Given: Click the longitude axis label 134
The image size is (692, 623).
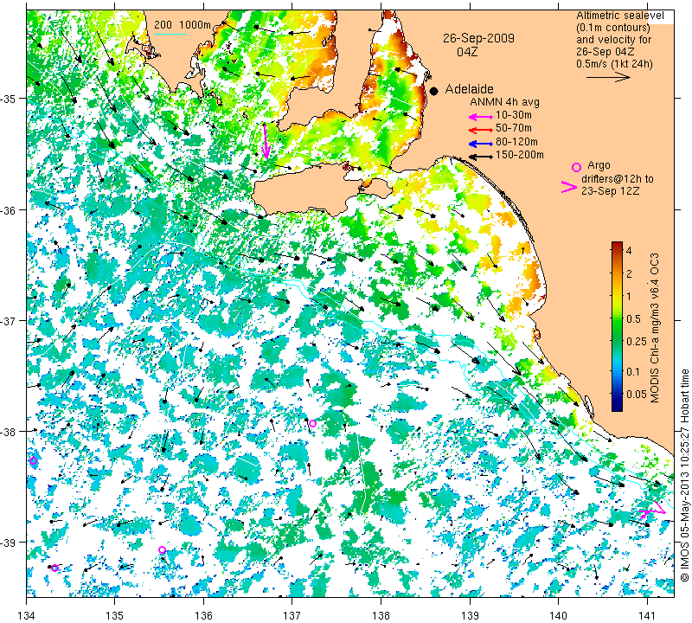Looking at the screenshot, I should [x=27, y=615].
